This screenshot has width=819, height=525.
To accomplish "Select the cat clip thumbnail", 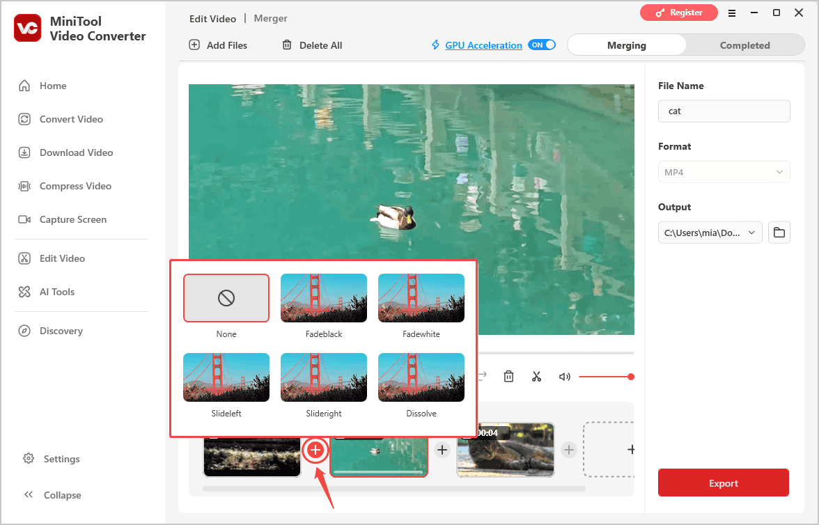I will (x=506, y=450).
